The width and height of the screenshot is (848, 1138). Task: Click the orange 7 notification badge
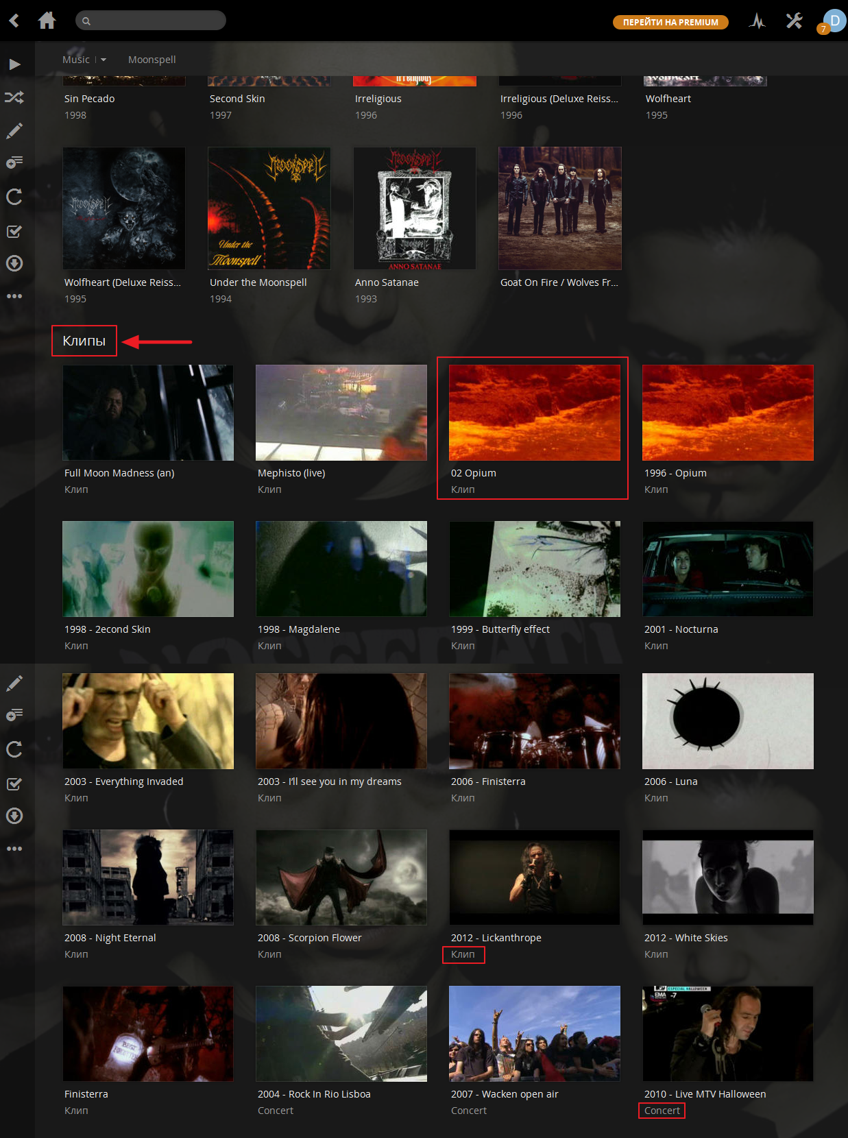[x=823, y=29]
